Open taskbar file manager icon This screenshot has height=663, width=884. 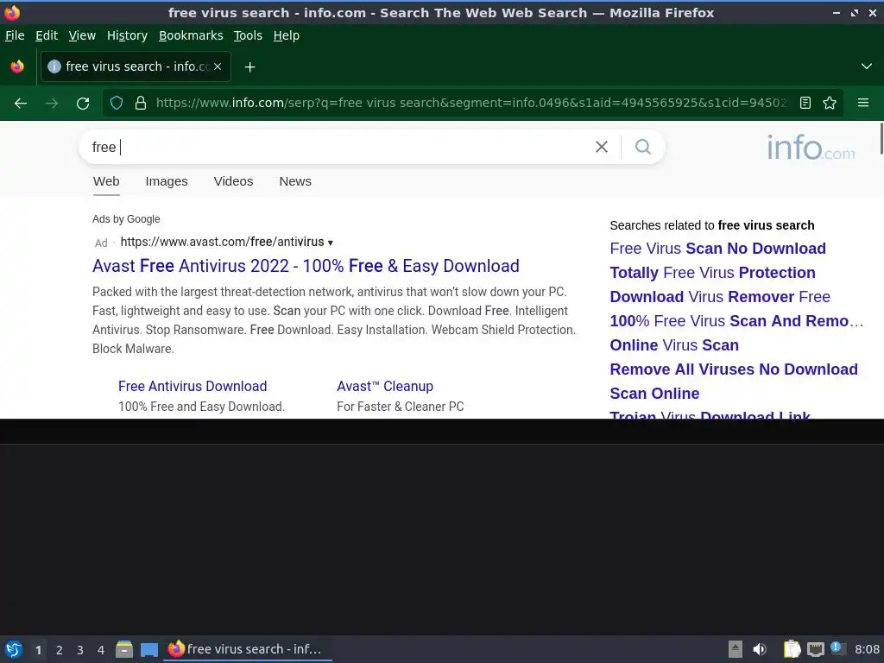(124, 649)
